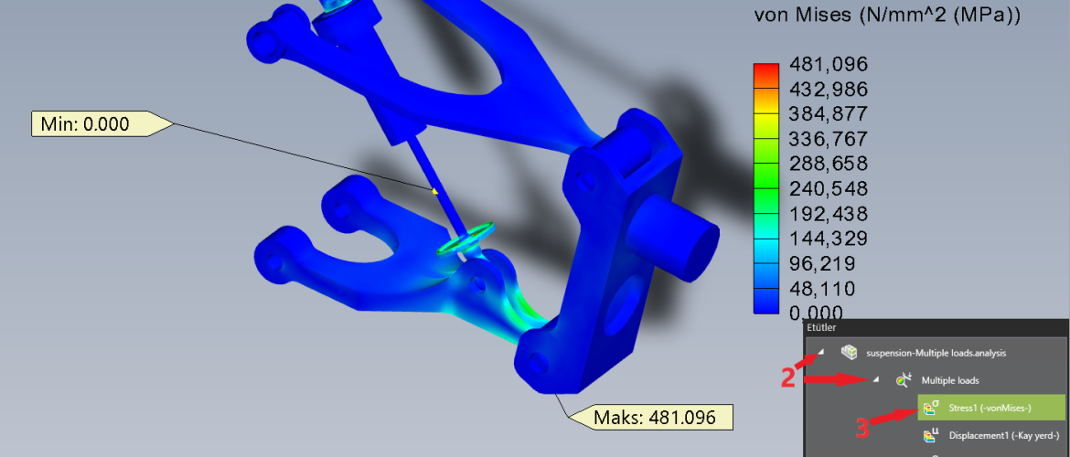This screenshot has width=1070, height=457.
Task: Collapse the suspension-Multiple loads.analysis tree node
Action: [819, 352]
